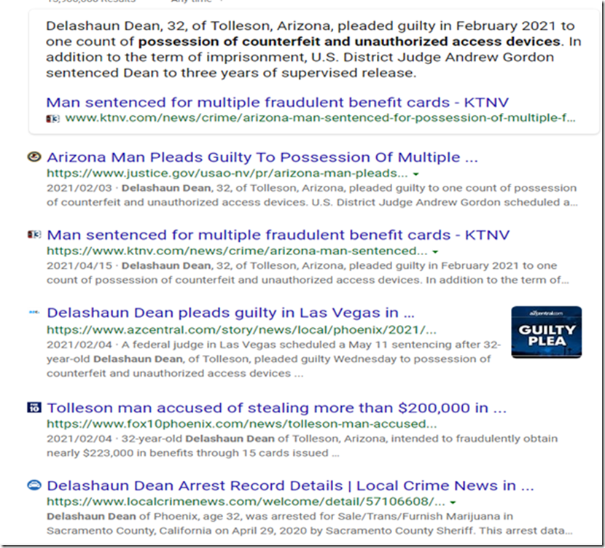Open 'Tolleson man accused of stealing' result
This screenshot has height=548, width=605.
pos(276,408)
